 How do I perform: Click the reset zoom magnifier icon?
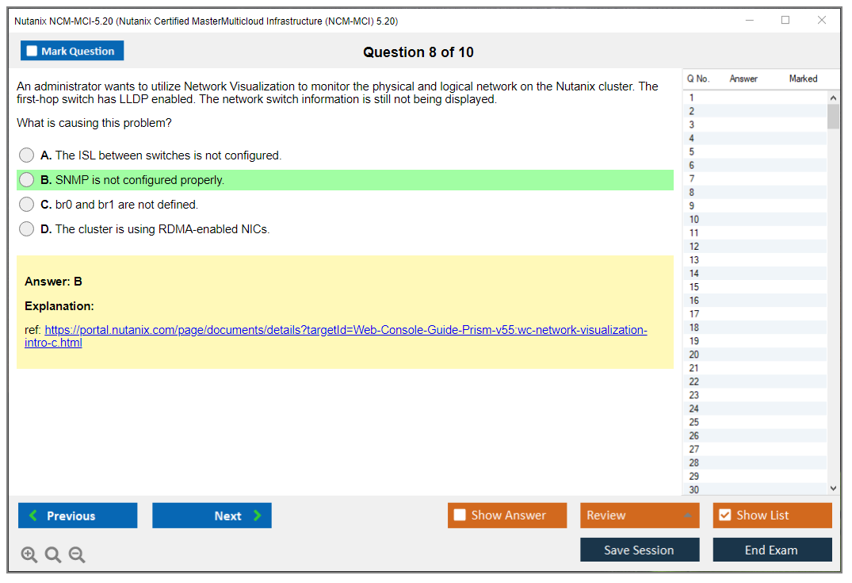(x=53, y=555)
